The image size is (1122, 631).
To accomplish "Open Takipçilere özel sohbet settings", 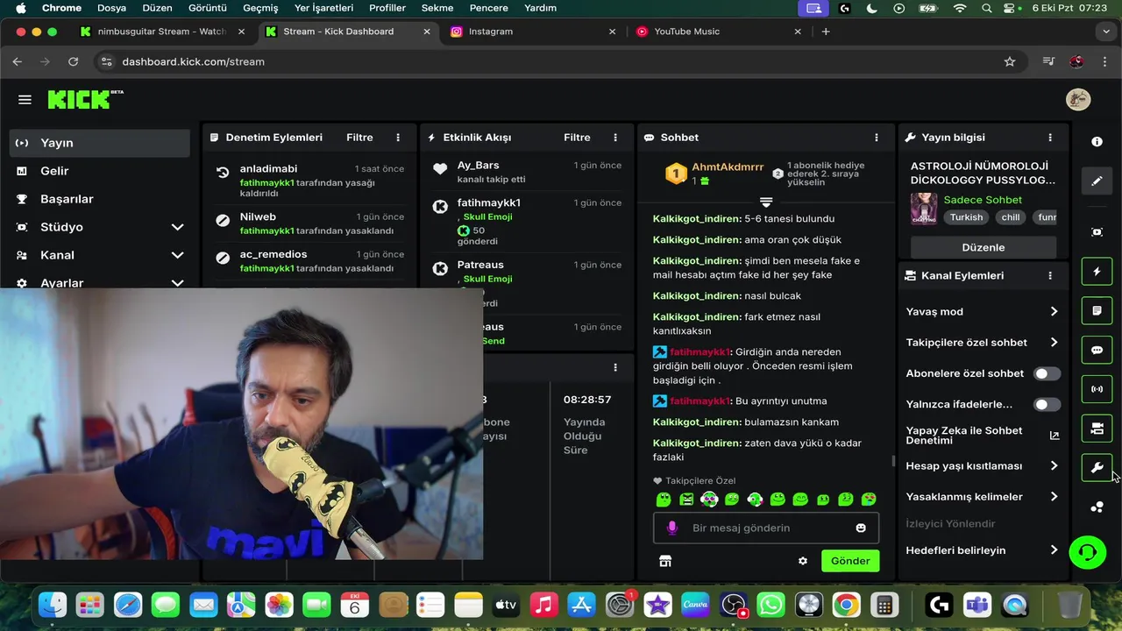I will [983, 343].
